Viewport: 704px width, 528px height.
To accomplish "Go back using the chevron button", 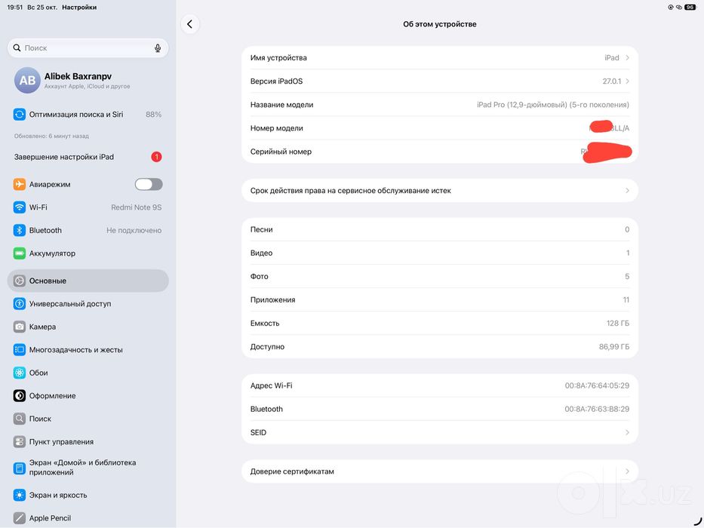I will 190,24.
